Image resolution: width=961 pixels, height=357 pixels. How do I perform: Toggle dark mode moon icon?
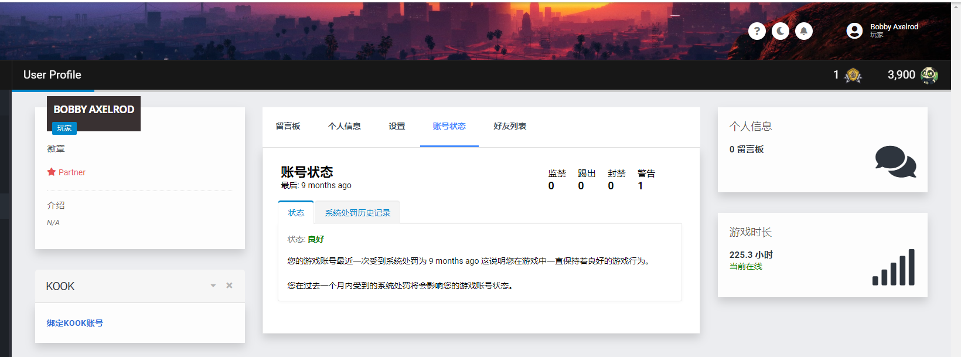(x=781, y=31)
